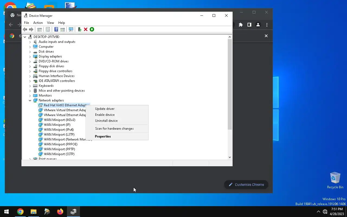Select WAN Miniport (IP)
The height and width of the screenshot is (217, 347).
(x=57, y=125)
